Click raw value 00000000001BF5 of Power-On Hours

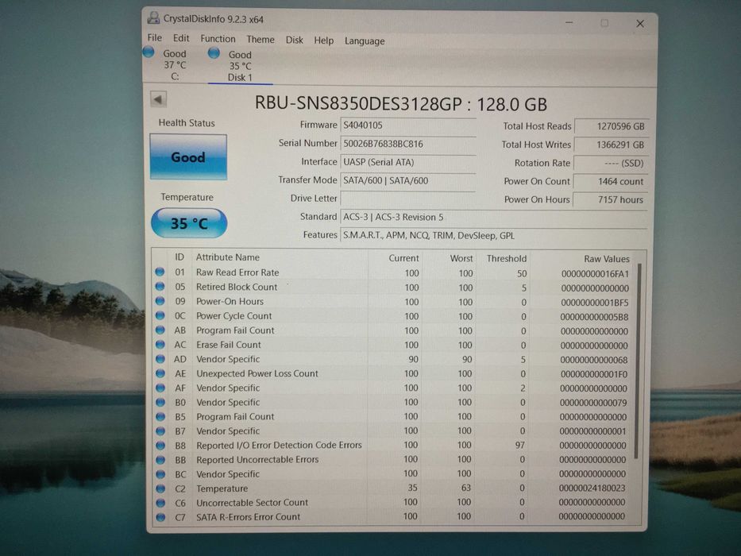pyautogui.click(x=595, y=302)
